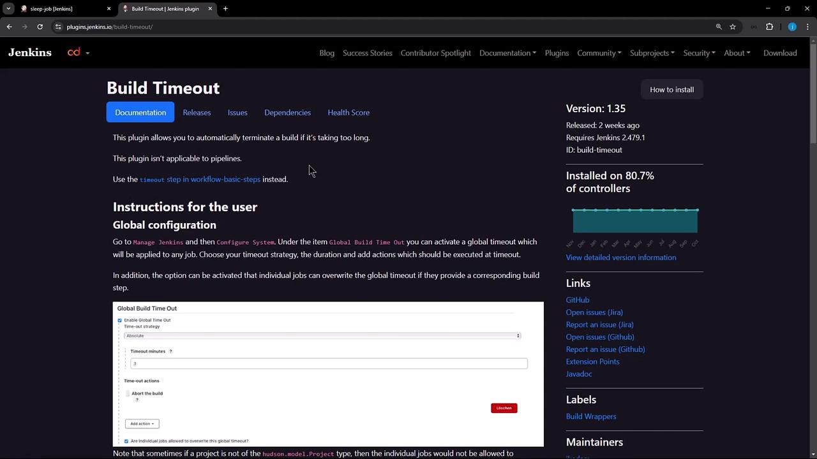
Task: Go back in browser history
Action: pos(9,27)
